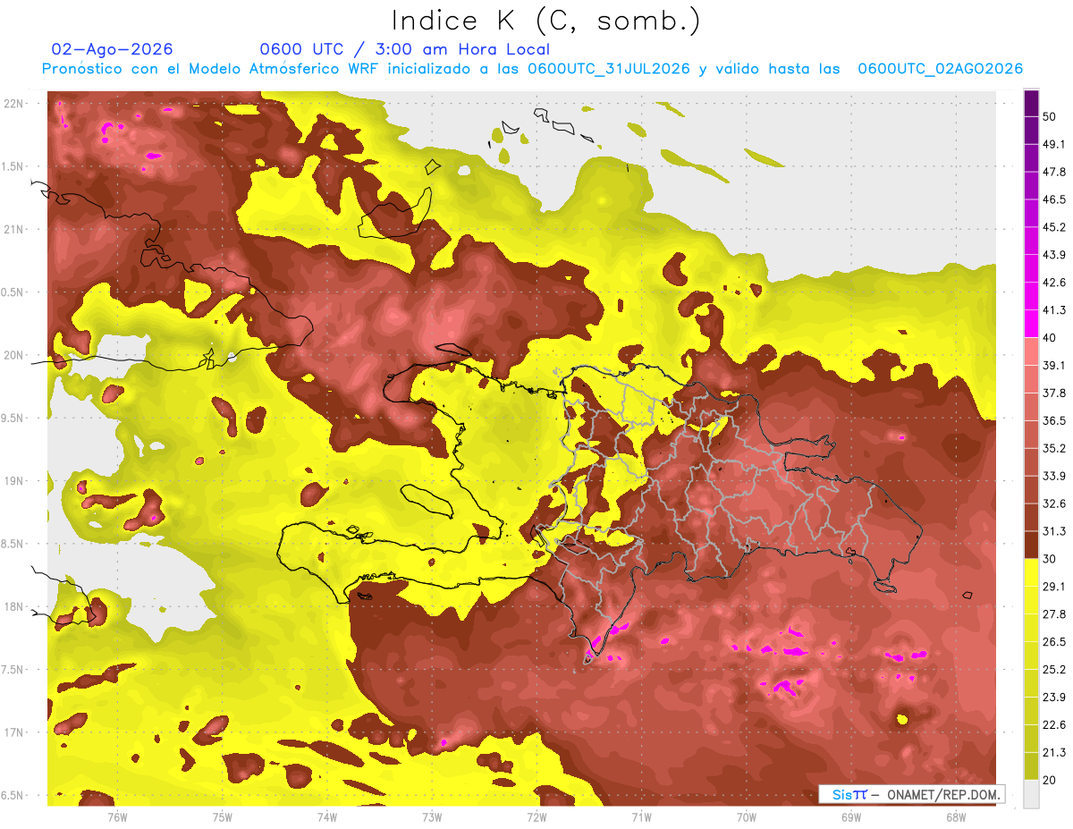Select the date label "02-Ago-2026"
Image resolution: width=1073 pixels, height=829 pixels.
(113, 49)
